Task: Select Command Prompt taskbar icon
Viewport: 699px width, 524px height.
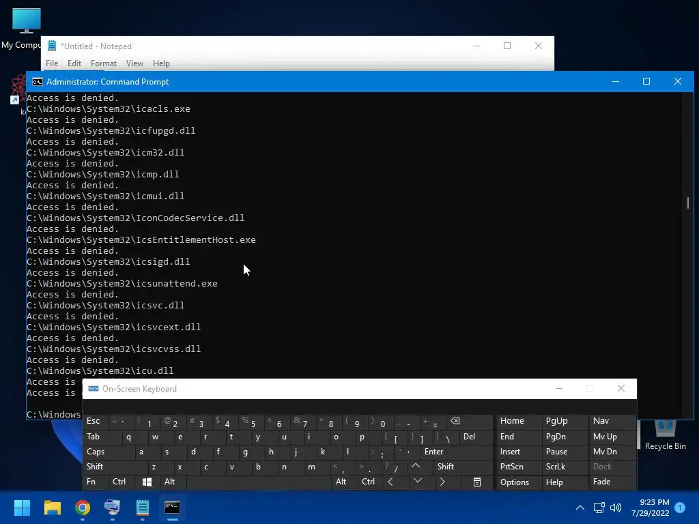Action: pyautogui.click(x=172, y=507)
